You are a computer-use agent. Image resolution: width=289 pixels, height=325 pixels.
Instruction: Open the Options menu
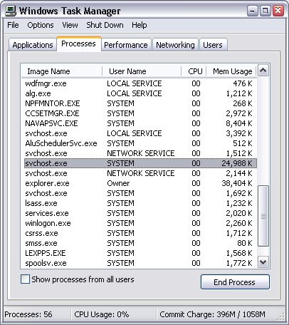pos(41,25)
